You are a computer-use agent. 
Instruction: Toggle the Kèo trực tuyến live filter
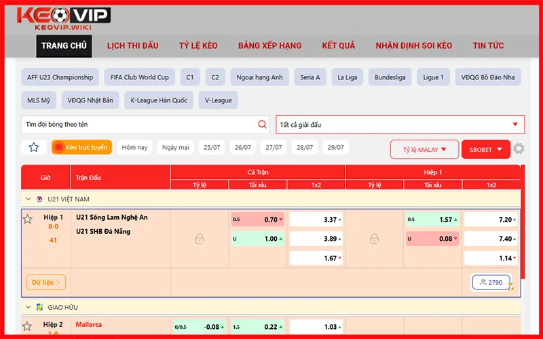pyautogui.click(x=81, y=147)
